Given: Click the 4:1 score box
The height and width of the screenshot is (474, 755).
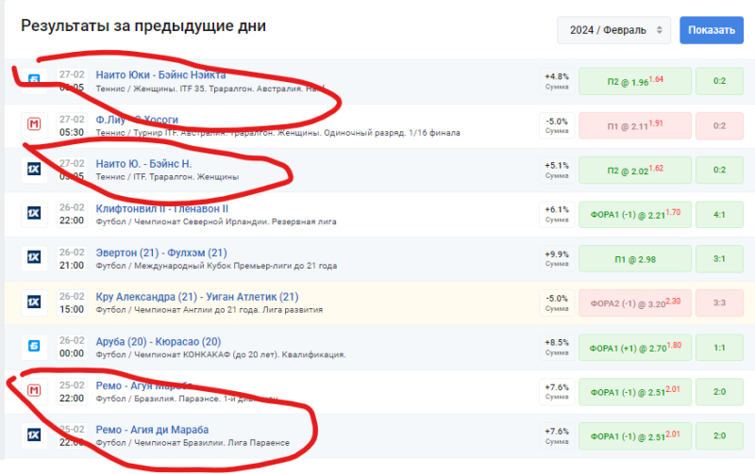Looking at the screenshot, I should click(x=719, y=214).
